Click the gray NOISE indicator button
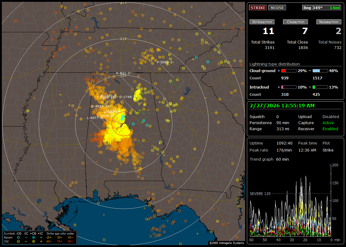Viewport: 346px width, 247px height. (x=277, y=8)
